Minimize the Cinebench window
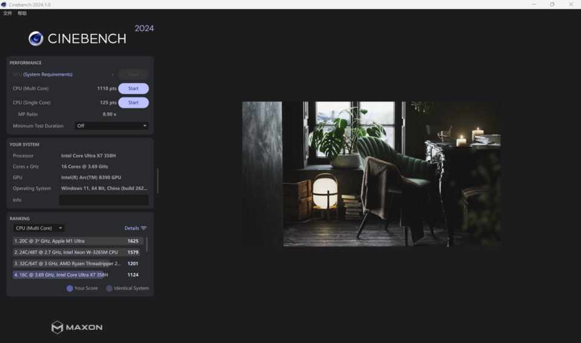 534,4
